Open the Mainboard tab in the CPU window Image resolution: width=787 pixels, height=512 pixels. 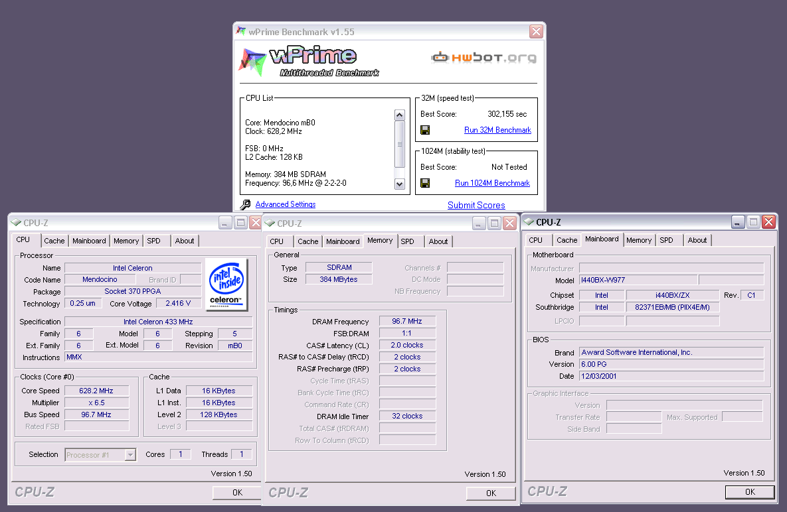pyautogui.click(x=89, y=241)
